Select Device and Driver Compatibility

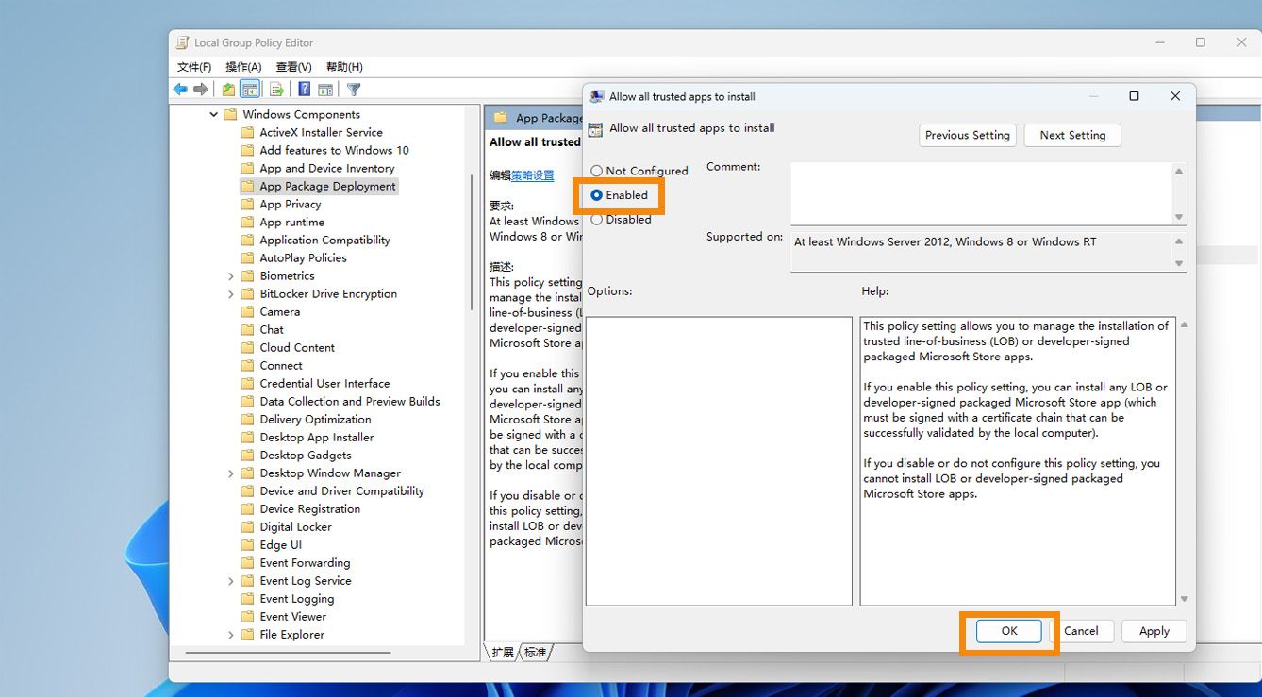(341, 490)
